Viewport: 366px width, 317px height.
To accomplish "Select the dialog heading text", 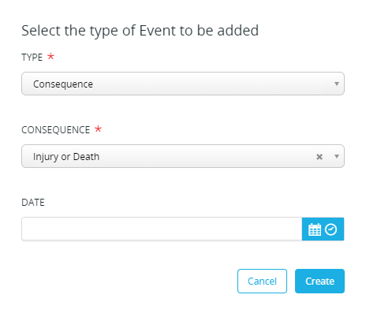I will coord(140,31).
